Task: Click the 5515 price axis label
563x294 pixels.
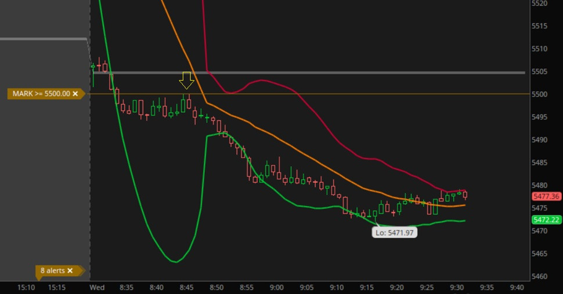Action: click(539, 26)
